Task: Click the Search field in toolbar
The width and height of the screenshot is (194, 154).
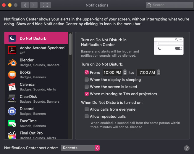Action: tap(169, 5)
